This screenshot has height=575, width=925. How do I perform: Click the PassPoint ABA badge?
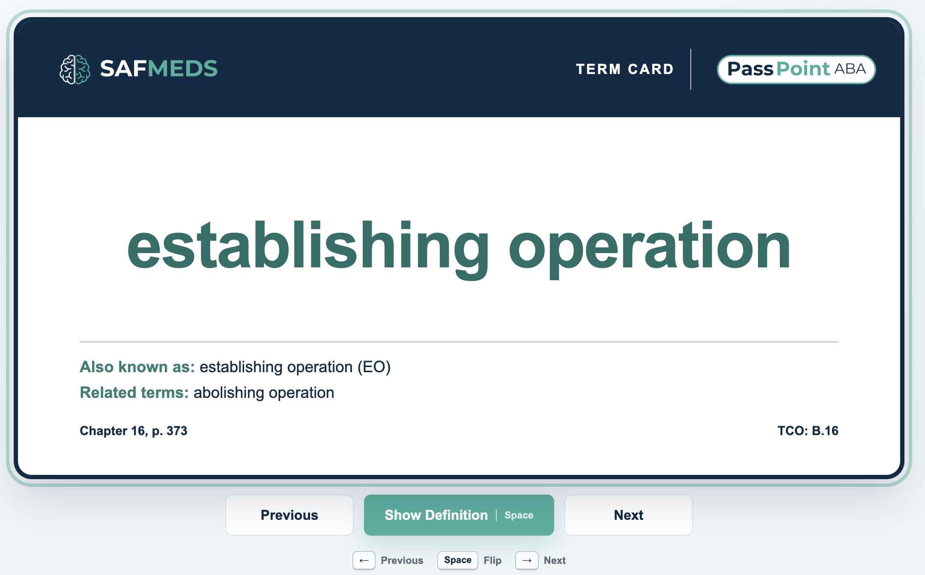(x=796, y=69)
